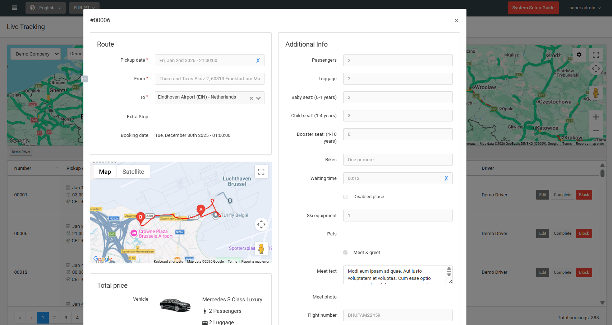Viewport: 612px width, 325px height.
Task: Zoom in on live tracking map
Action: point(595,117)
